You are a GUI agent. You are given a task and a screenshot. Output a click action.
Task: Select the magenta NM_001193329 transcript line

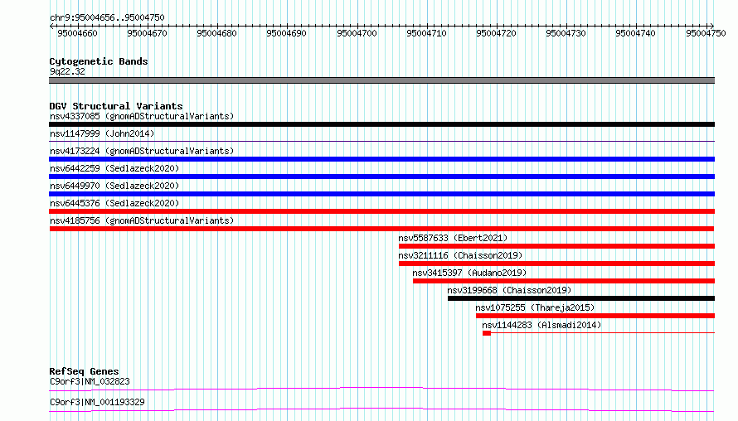pos(381,409)
